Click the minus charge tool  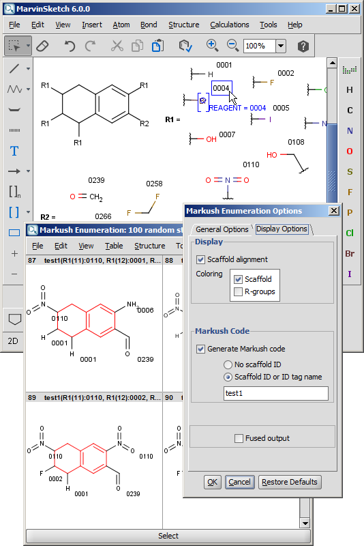(14, 274)
